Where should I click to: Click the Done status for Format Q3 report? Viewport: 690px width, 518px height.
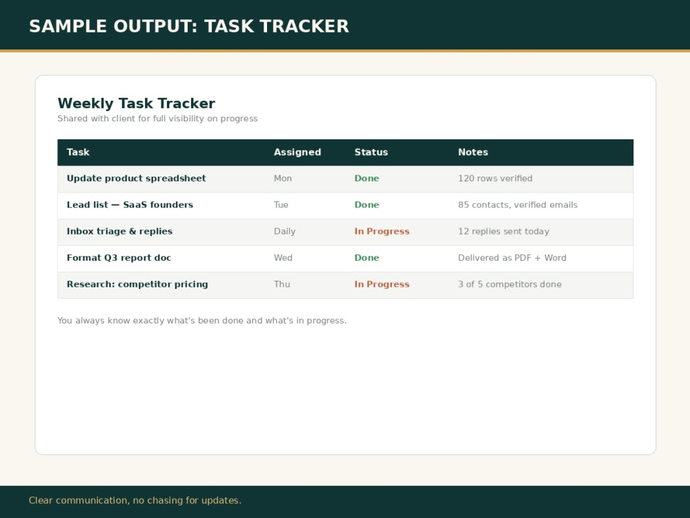[x=366, y=258]
